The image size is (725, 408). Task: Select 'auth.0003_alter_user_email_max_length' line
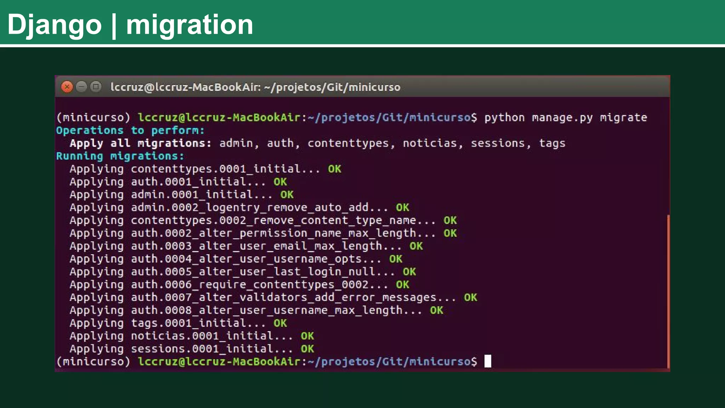pos(246,246)
